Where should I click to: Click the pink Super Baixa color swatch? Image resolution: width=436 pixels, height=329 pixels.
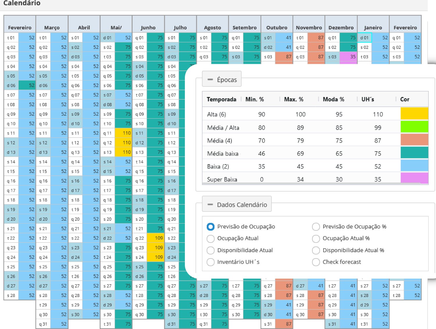point(414,178)
